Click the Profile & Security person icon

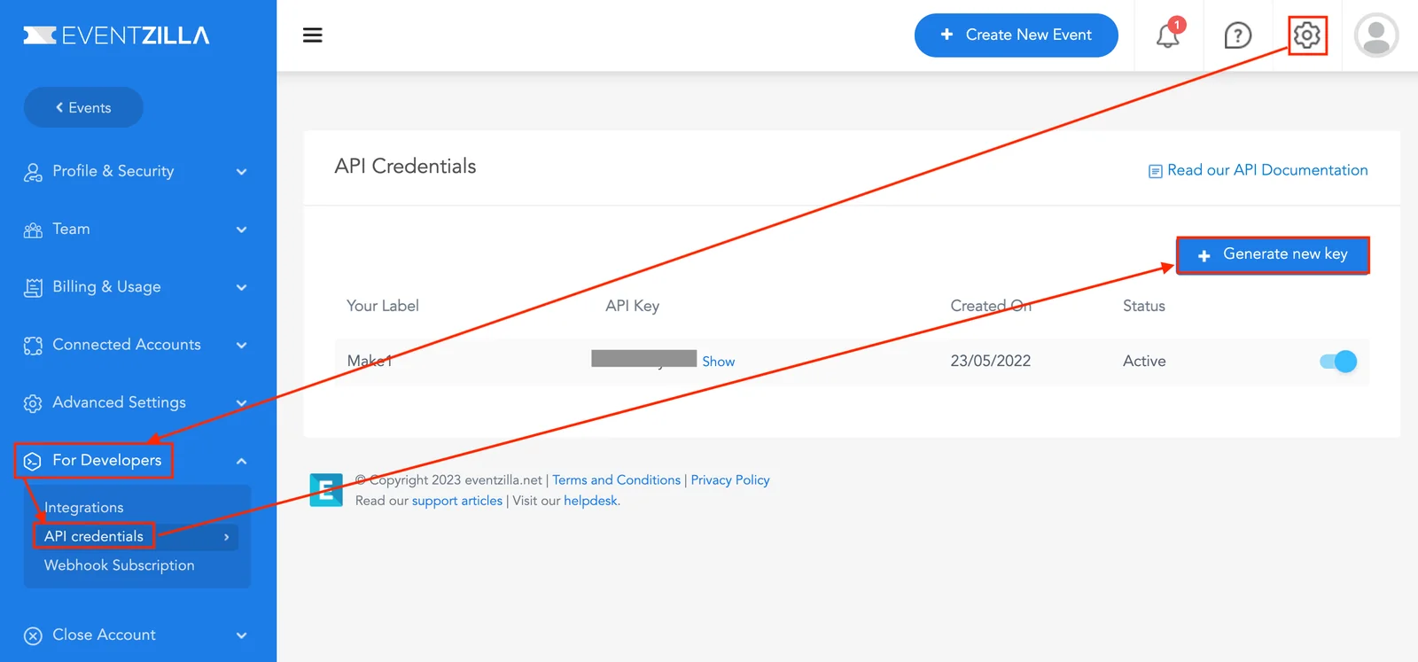click(33, 172)
